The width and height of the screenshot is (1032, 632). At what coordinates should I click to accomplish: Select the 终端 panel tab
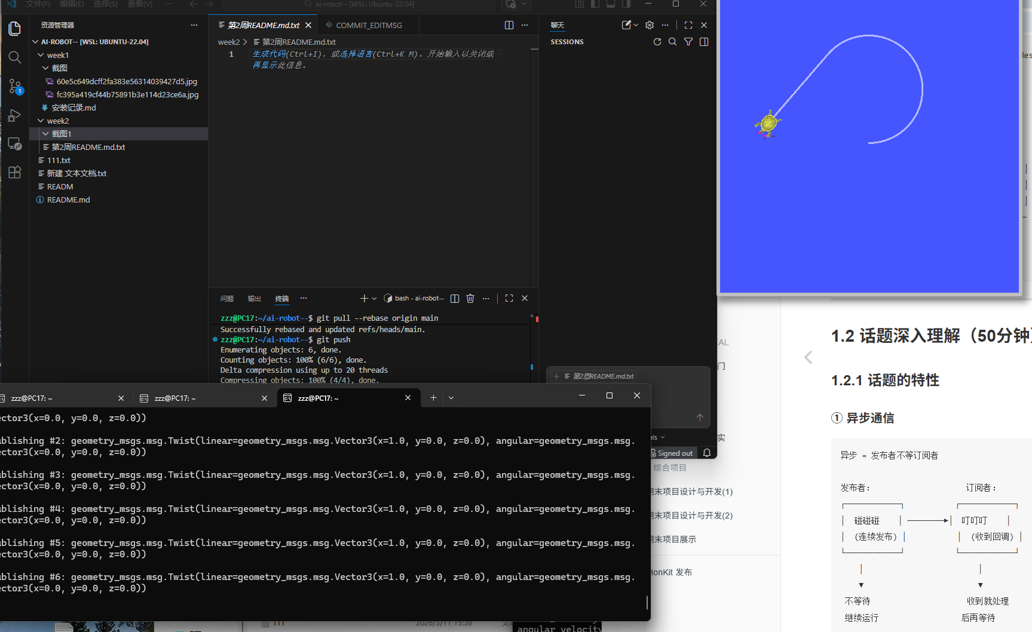[282, 298]
